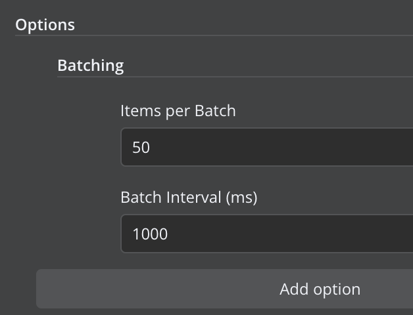This screenshot has width=413, height=315.
Task: Click empty space right of 1000 value
Action: [x=290, y=234]
